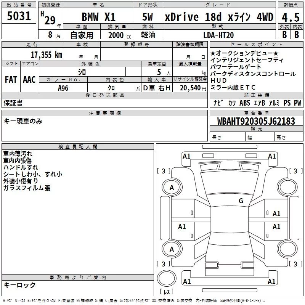Click the AAC air conditioner cell

[29, 79]
